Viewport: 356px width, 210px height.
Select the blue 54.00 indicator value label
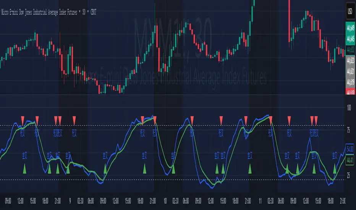(350, 149)
